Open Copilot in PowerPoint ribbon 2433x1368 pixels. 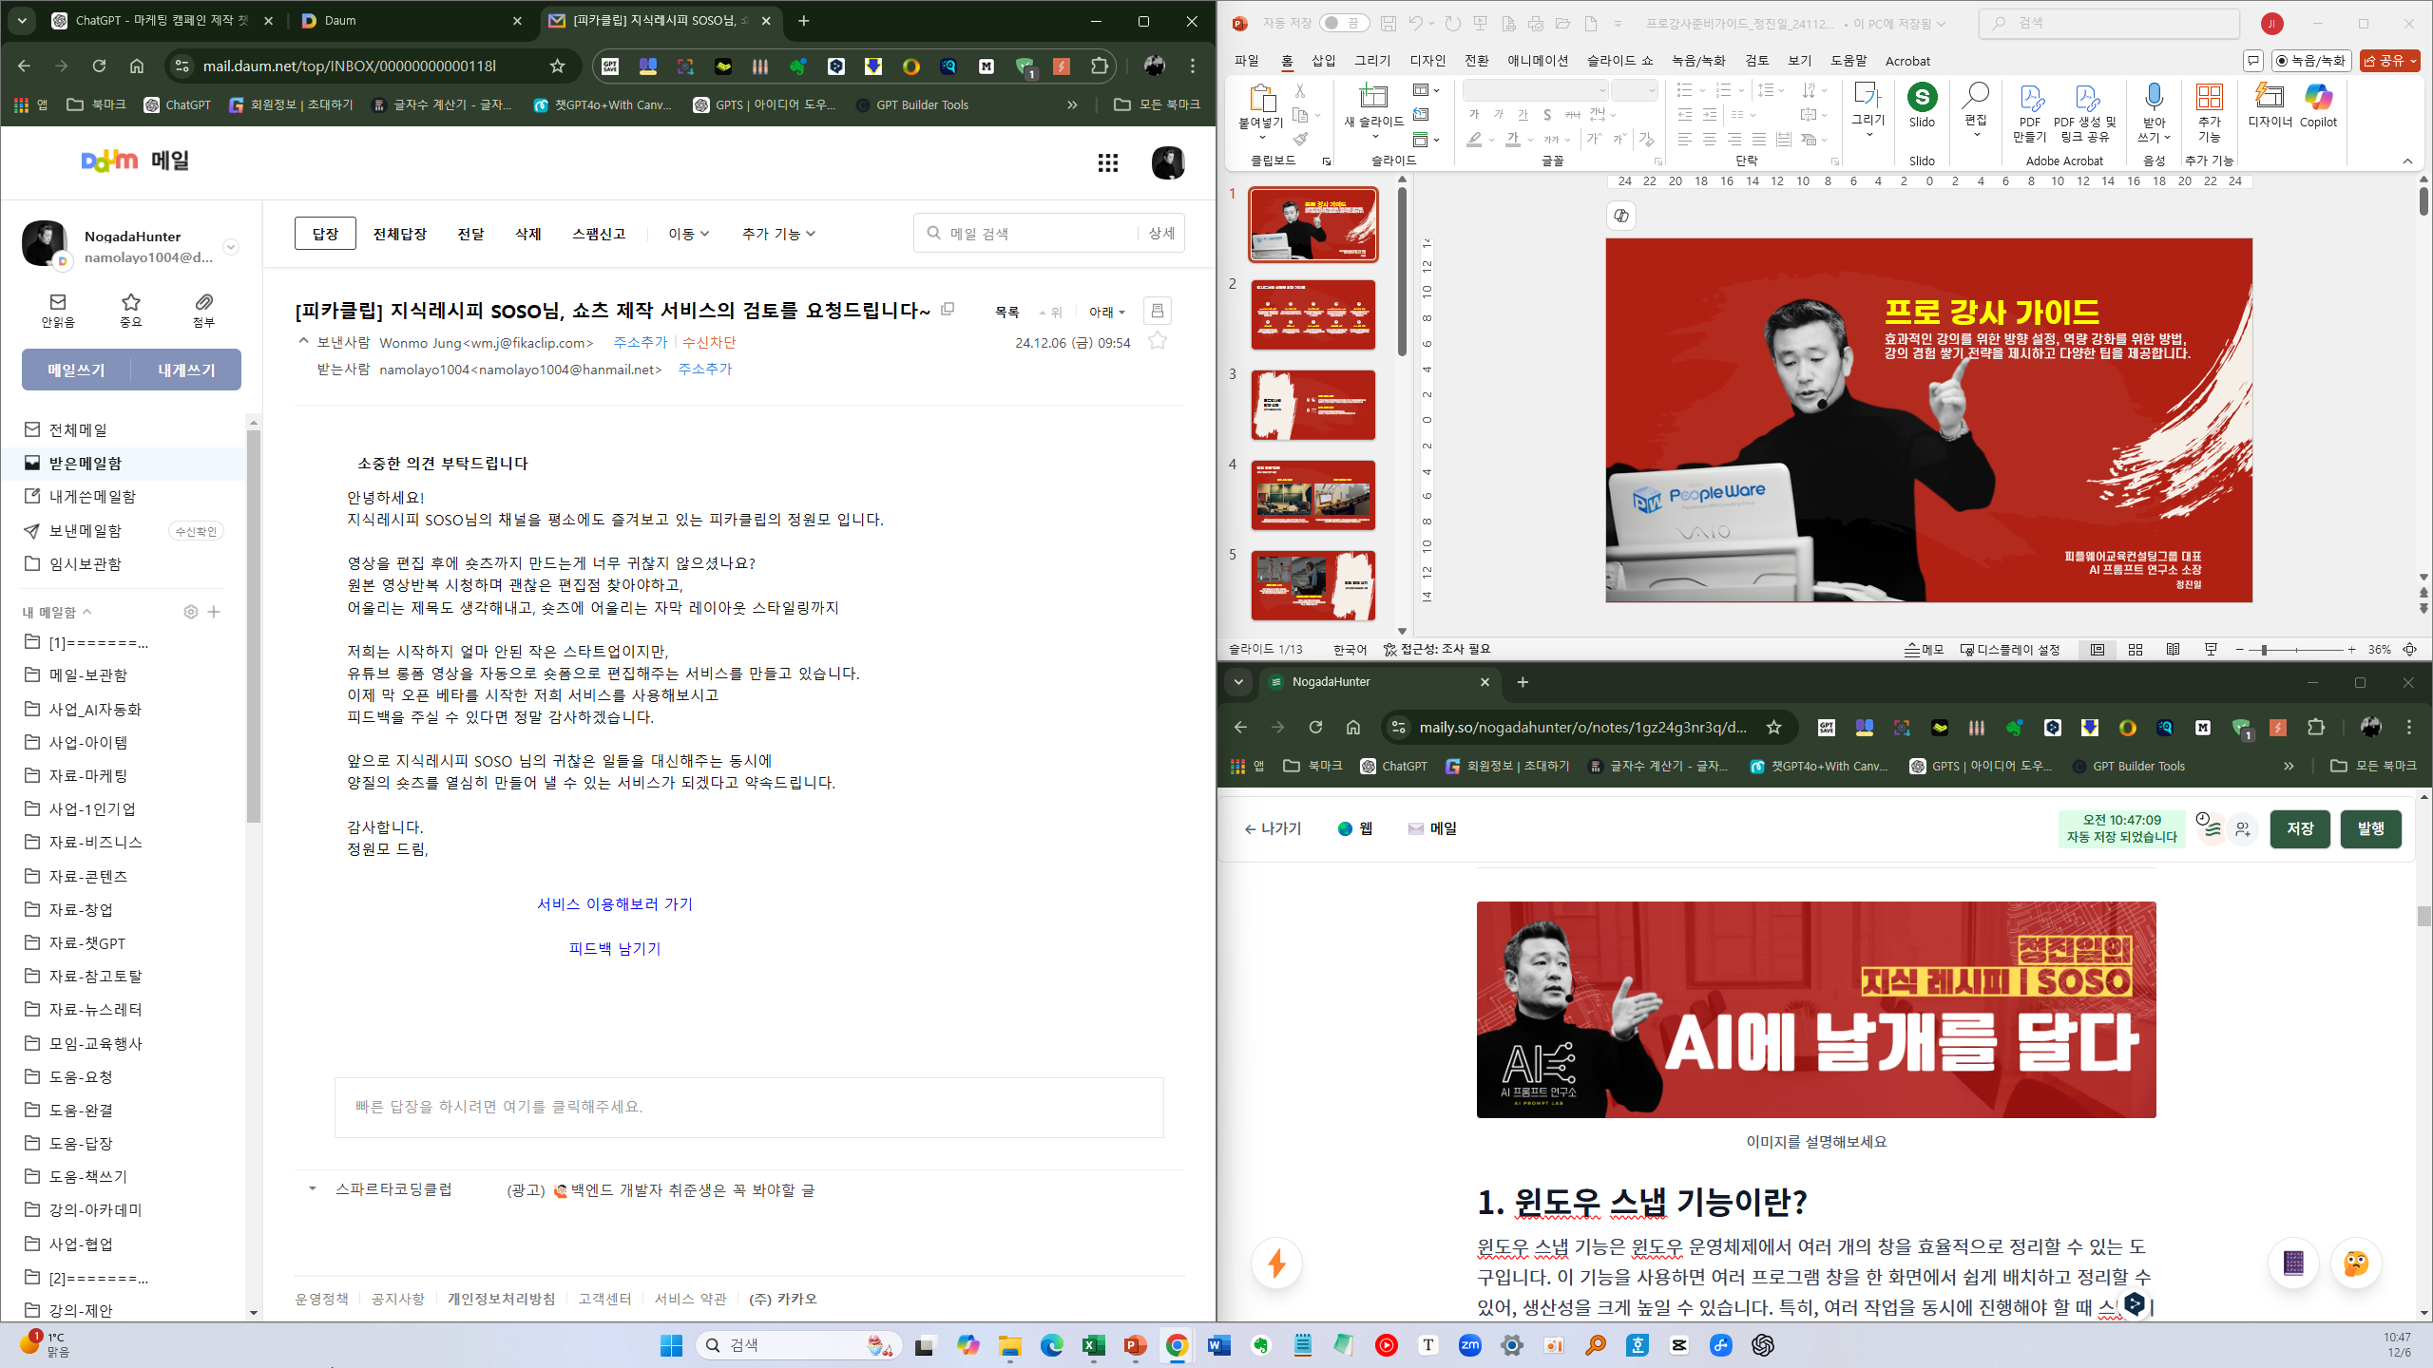[x=2317, y=104]
